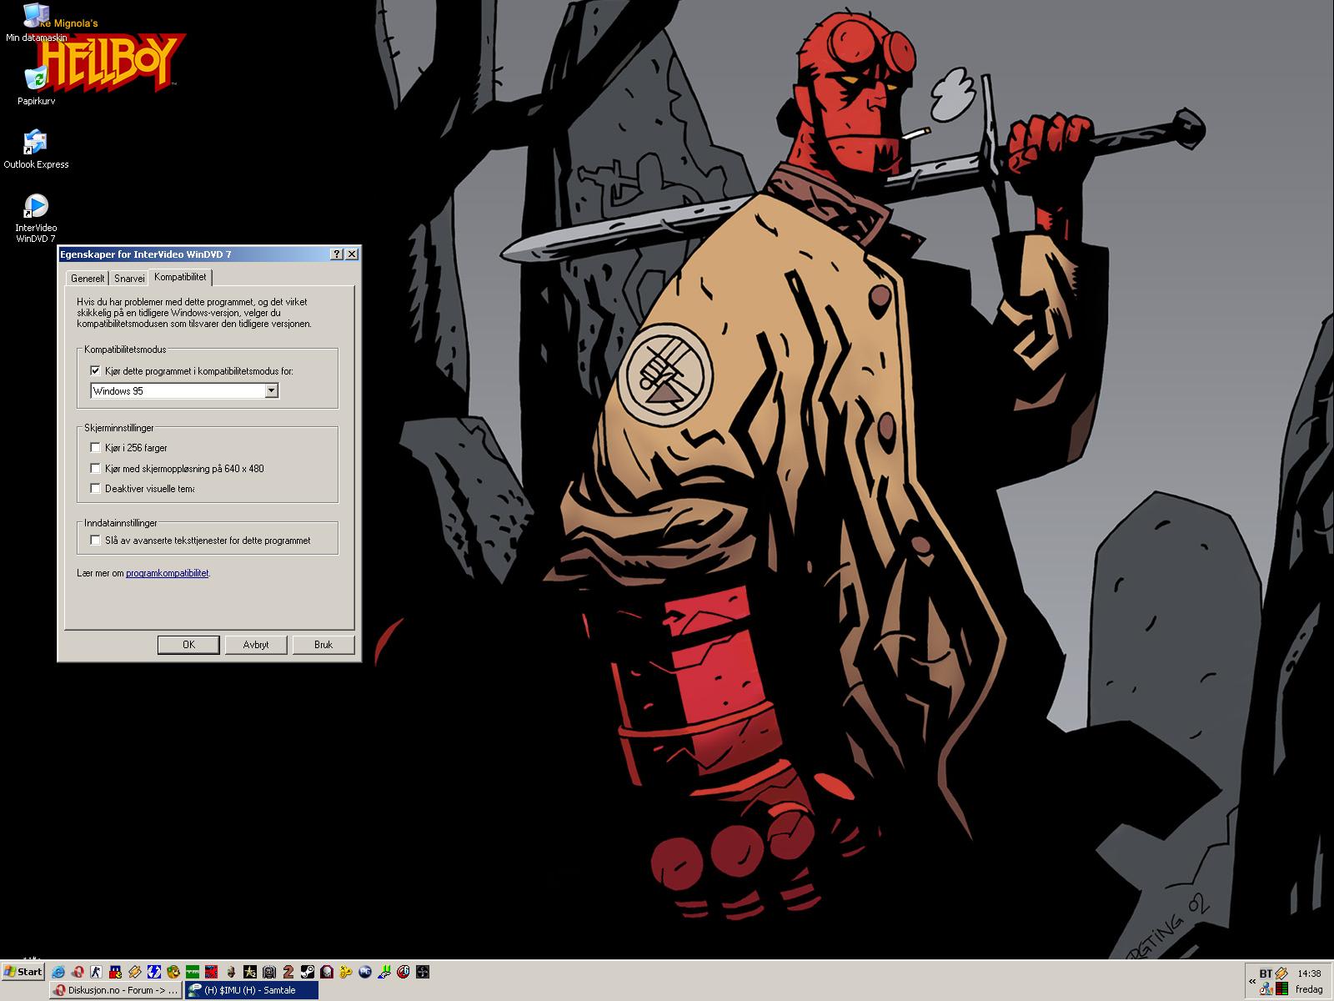Image resolution: width=1334 pixels, height=1001 pixels.
Task: Switch to the Generelt tab
Action: tap(88, 279)
